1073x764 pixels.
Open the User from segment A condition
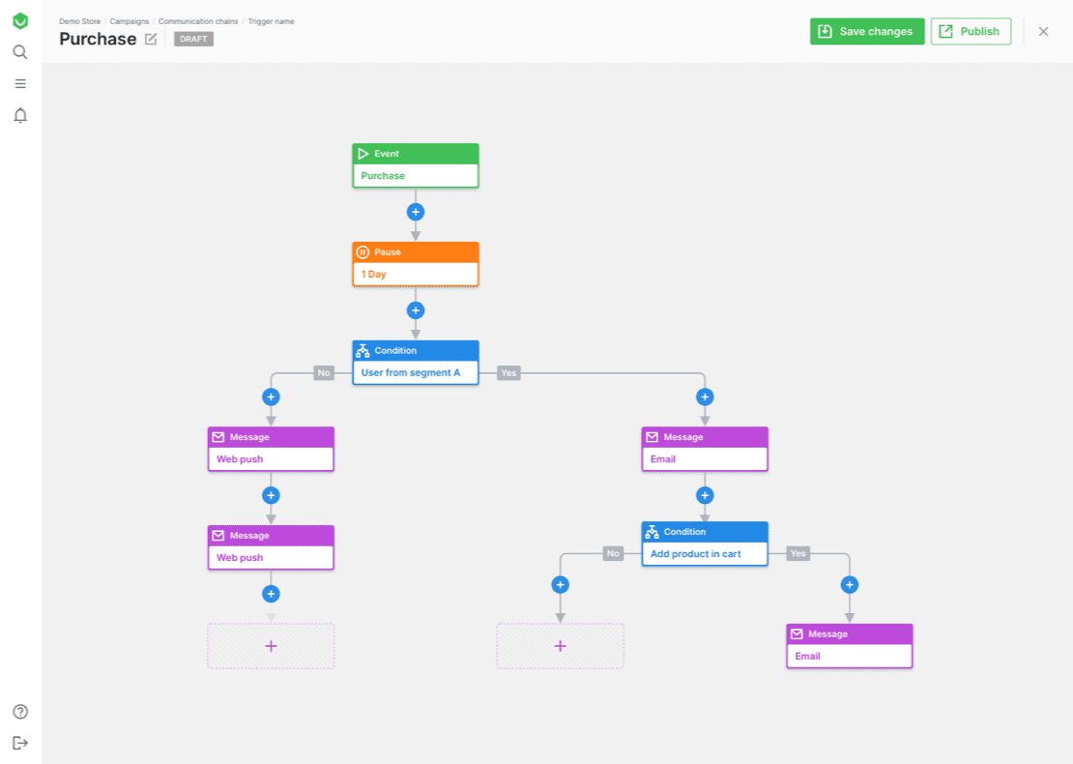click(x=416, y=362)
